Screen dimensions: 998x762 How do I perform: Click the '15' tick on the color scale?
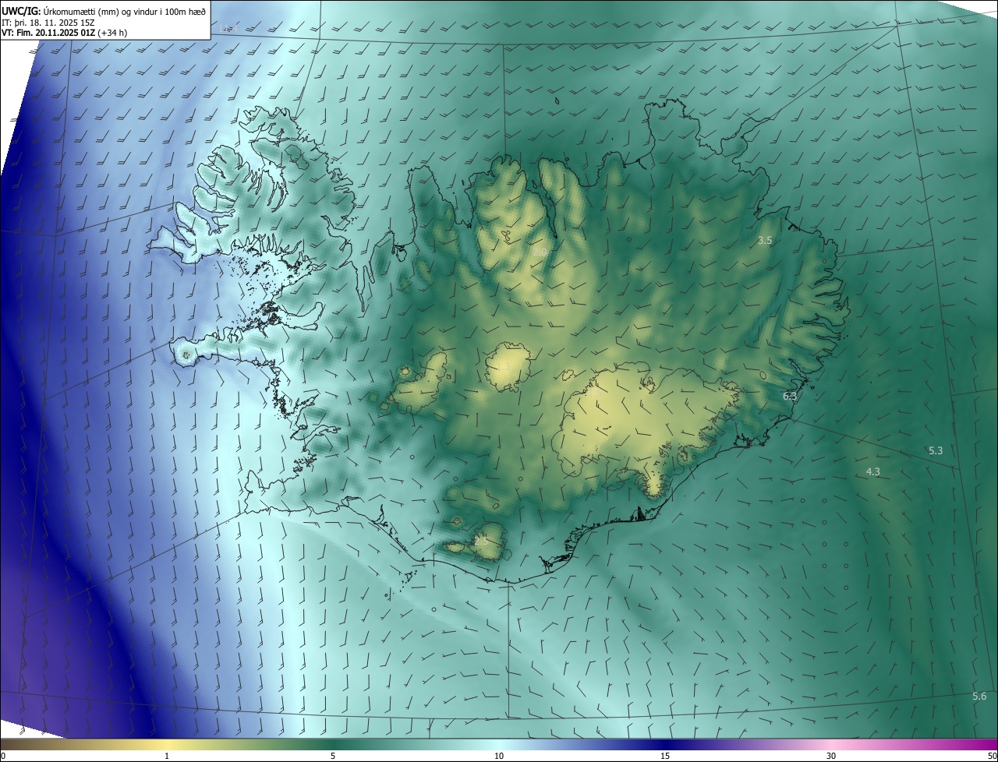pos(665,756)
